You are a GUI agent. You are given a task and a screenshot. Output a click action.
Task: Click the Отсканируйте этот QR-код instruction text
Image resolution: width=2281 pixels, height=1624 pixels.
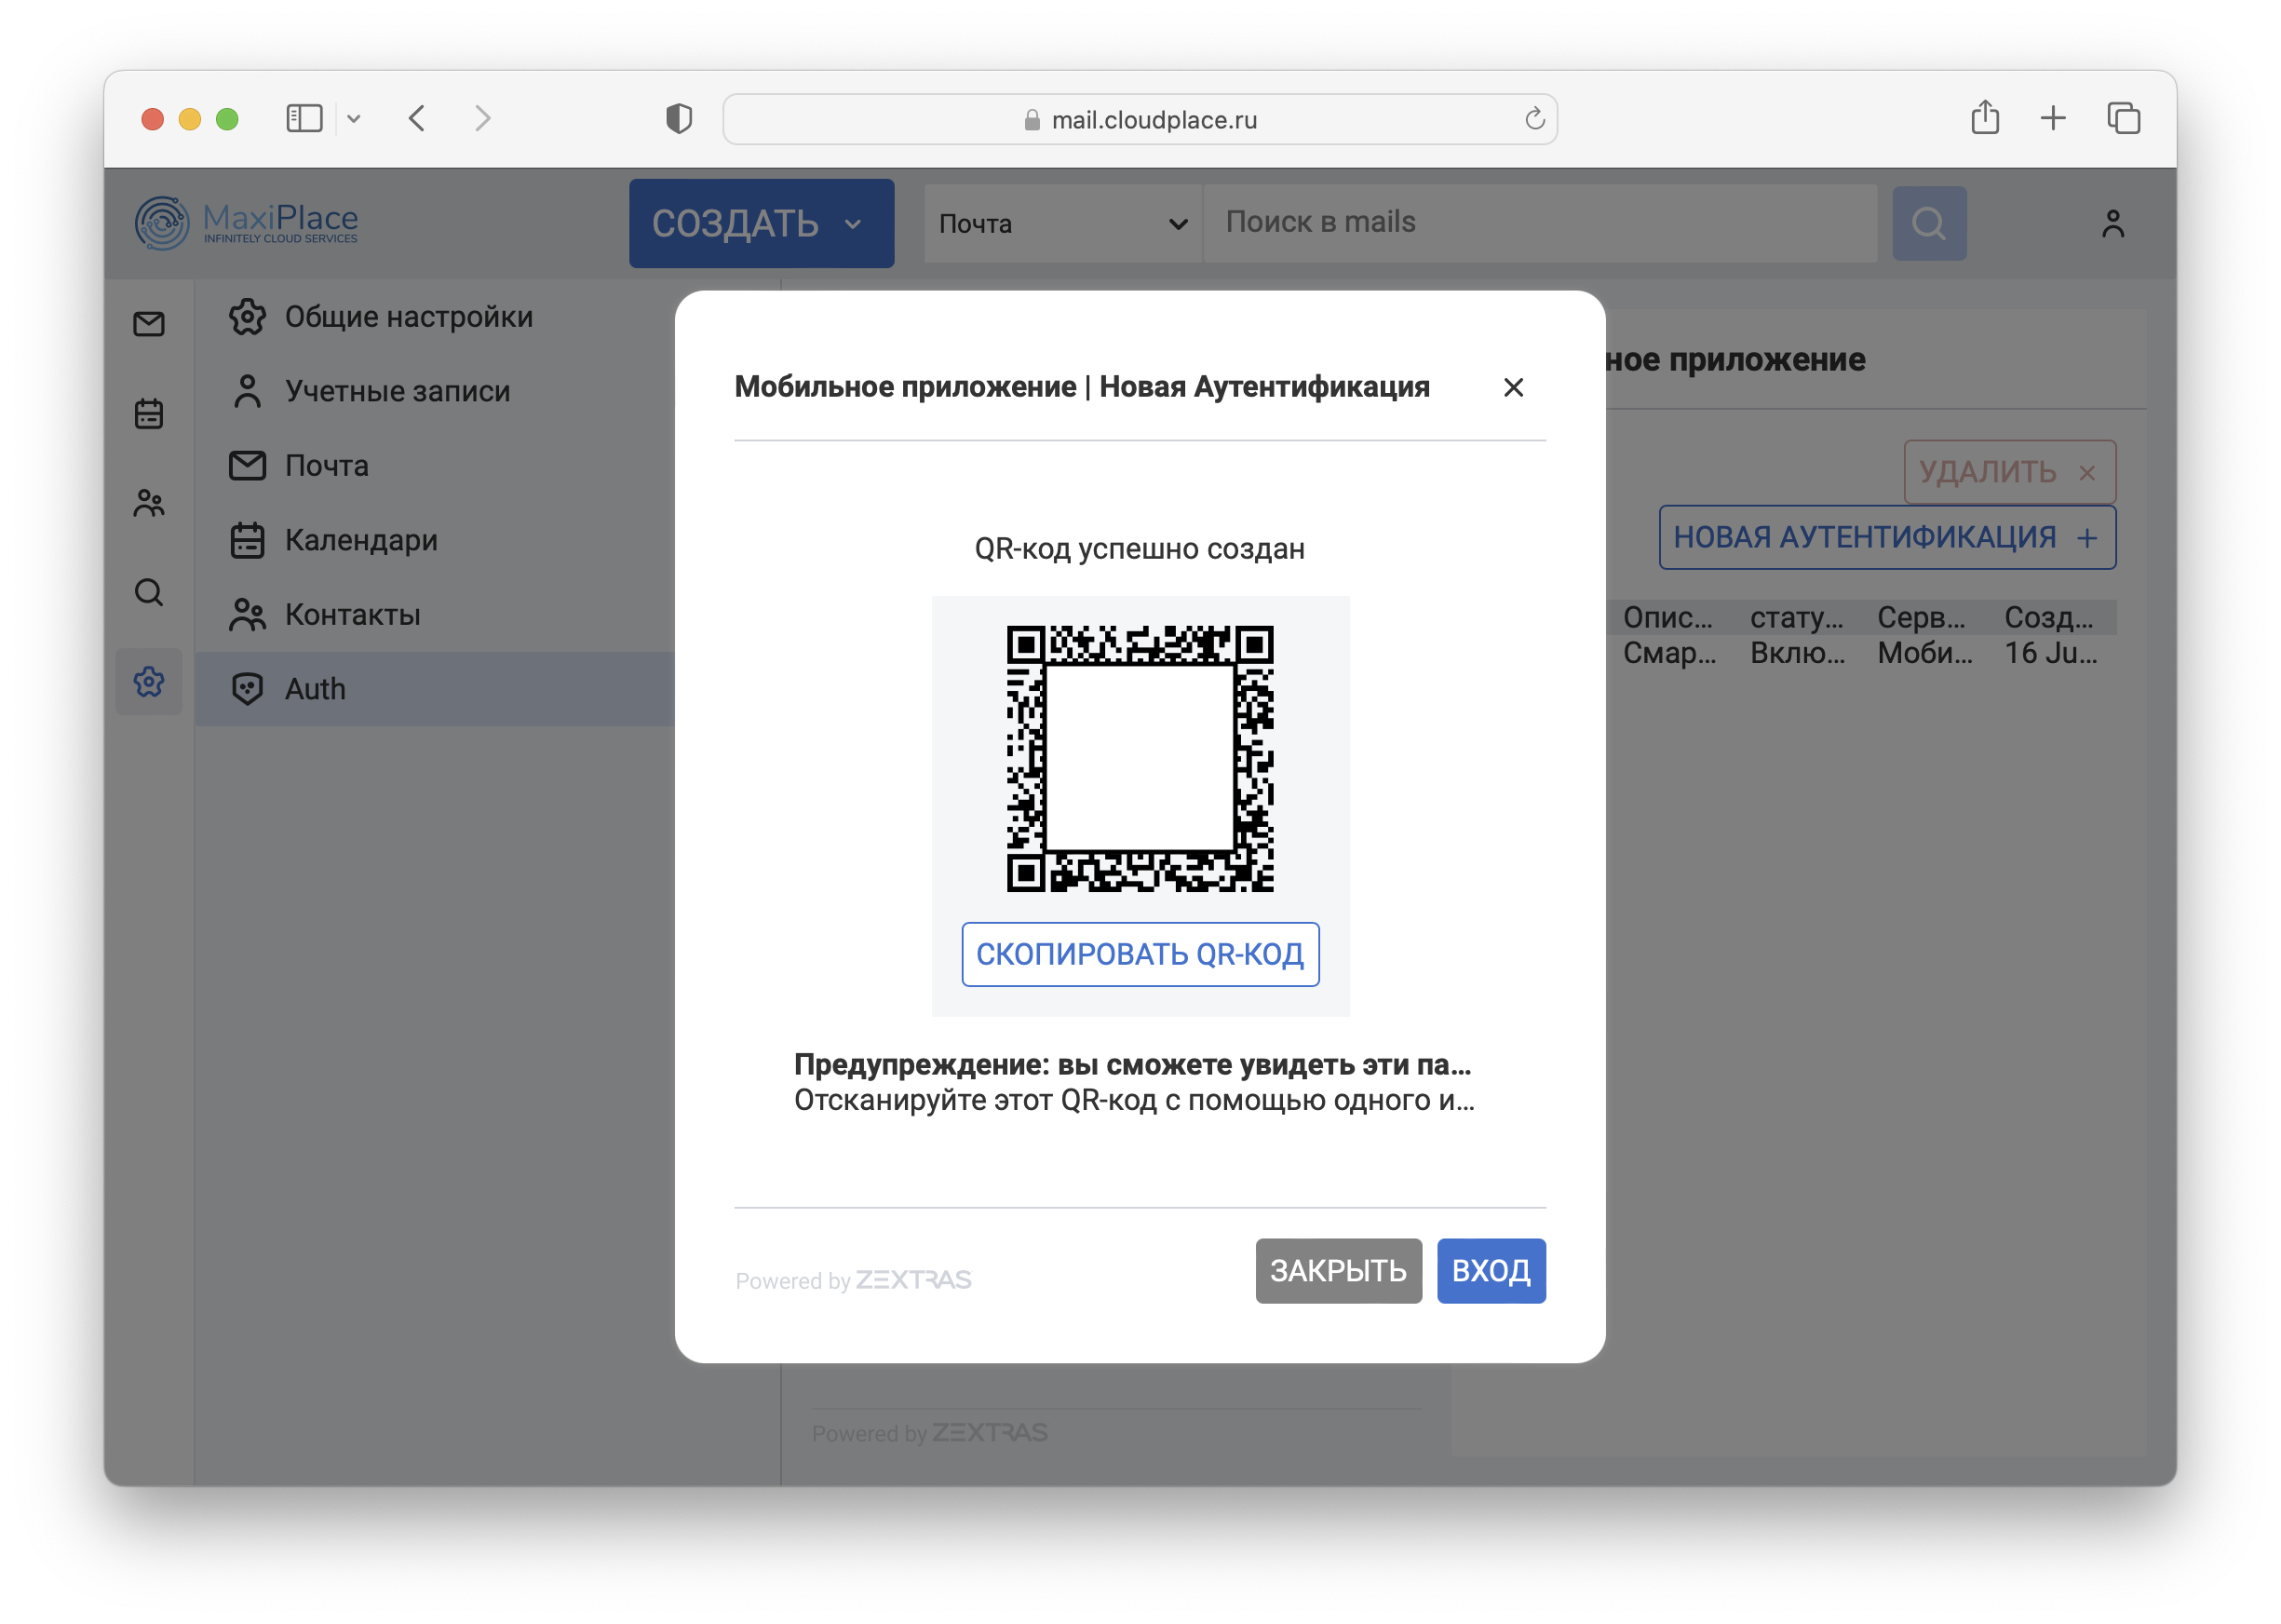coord(1133,1100)
